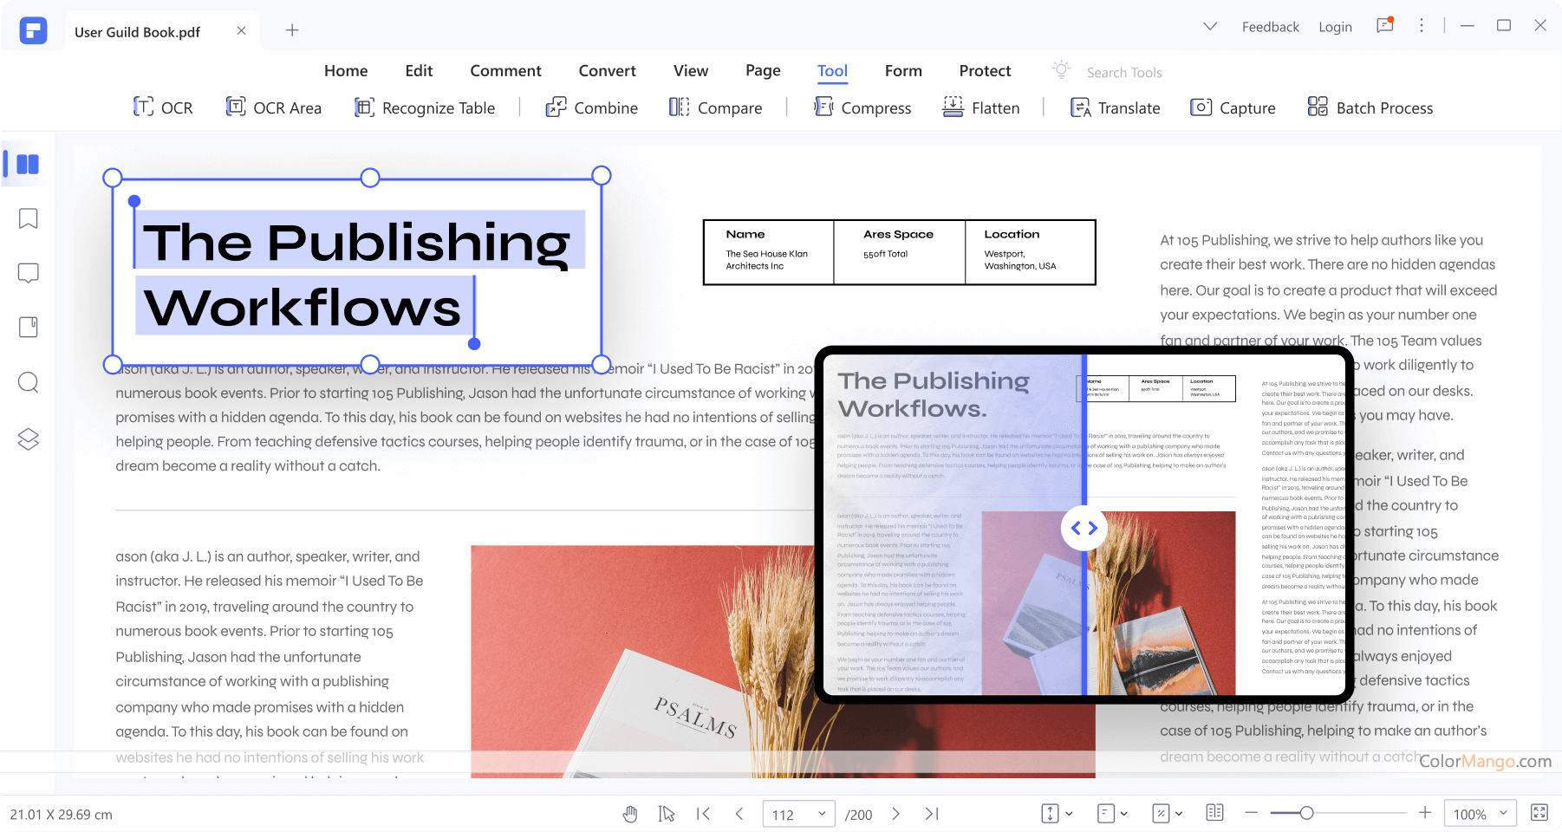The height and width of the screenshot is (832, 1562).
Task: Open the Compress tool
Action: tap(862, 107)
